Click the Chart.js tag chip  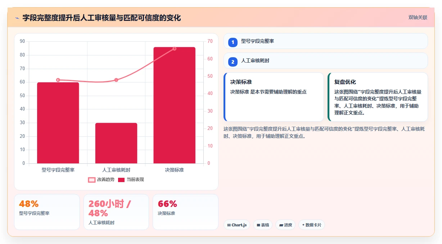coord(237,225)
